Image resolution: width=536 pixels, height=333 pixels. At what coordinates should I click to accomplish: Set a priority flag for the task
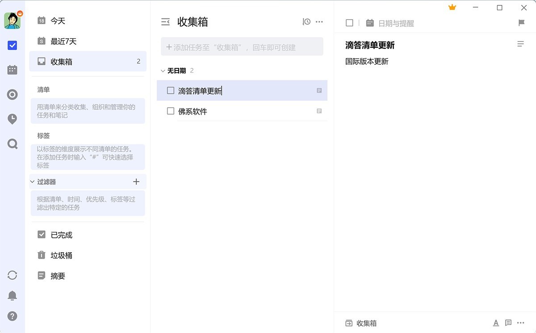click(x=521, y=22)
